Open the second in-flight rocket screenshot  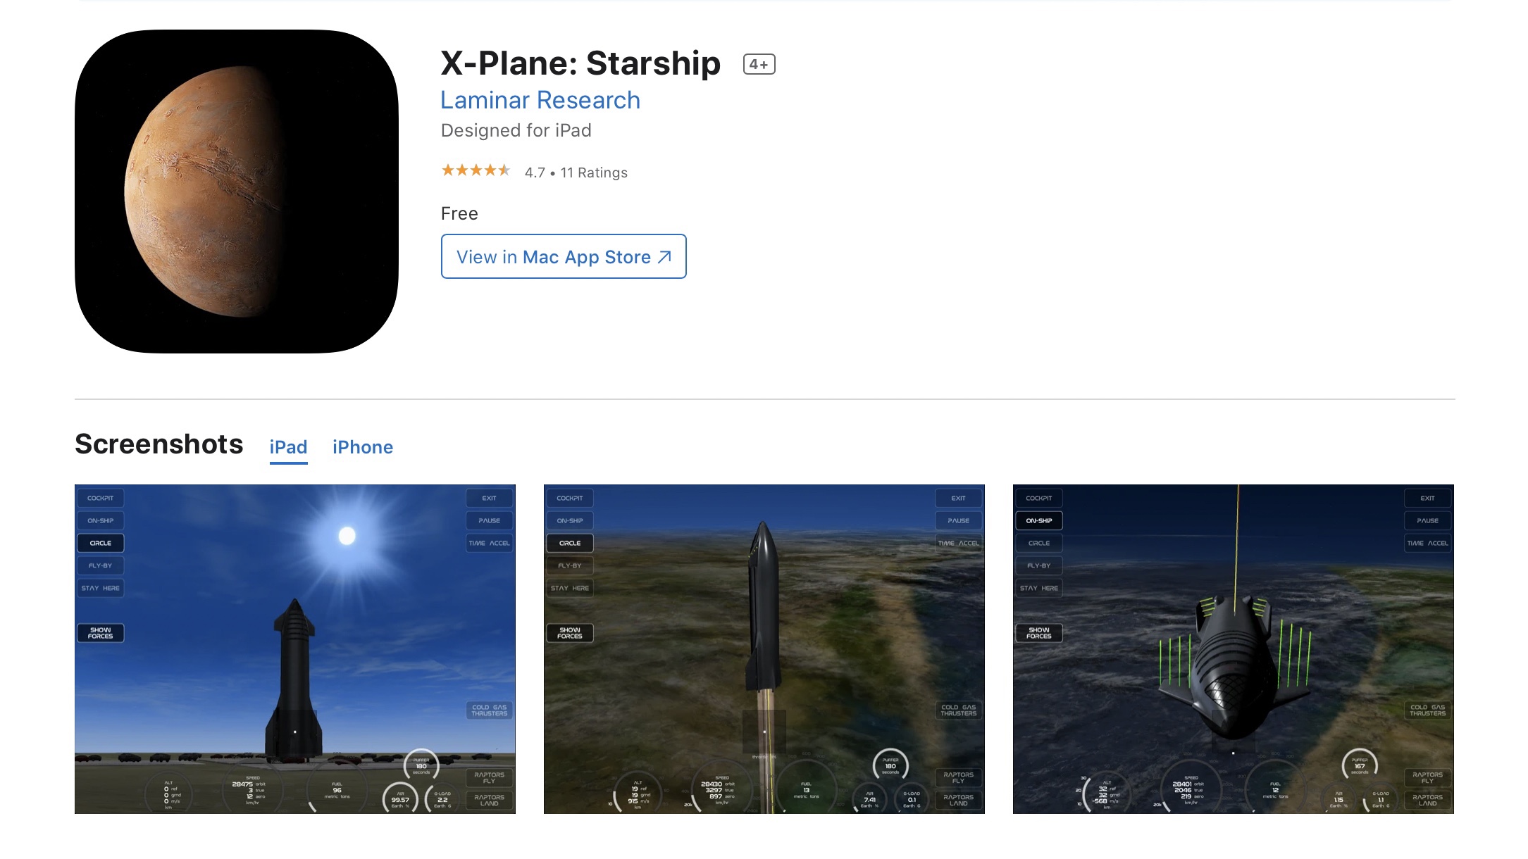point(764,649)
